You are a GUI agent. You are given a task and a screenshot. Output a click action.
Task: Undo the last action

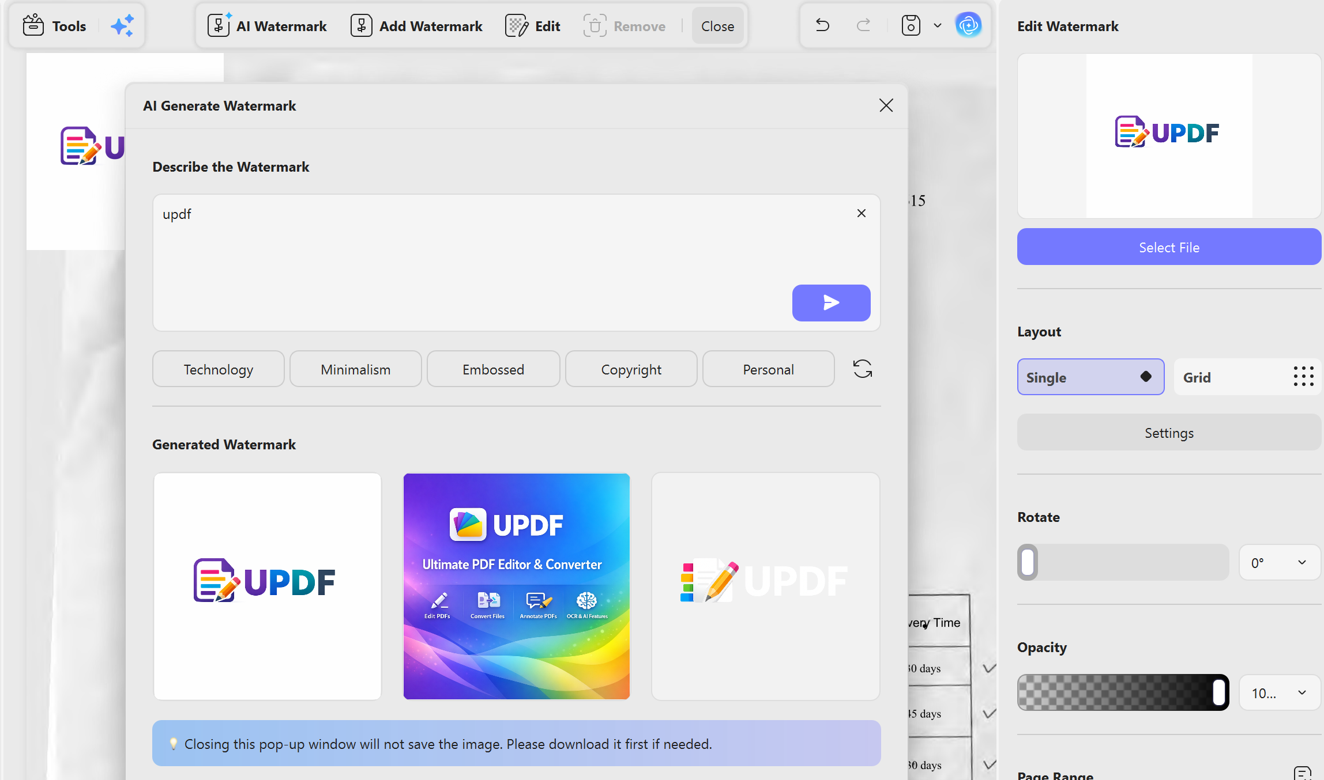click(x=822, y=25)
